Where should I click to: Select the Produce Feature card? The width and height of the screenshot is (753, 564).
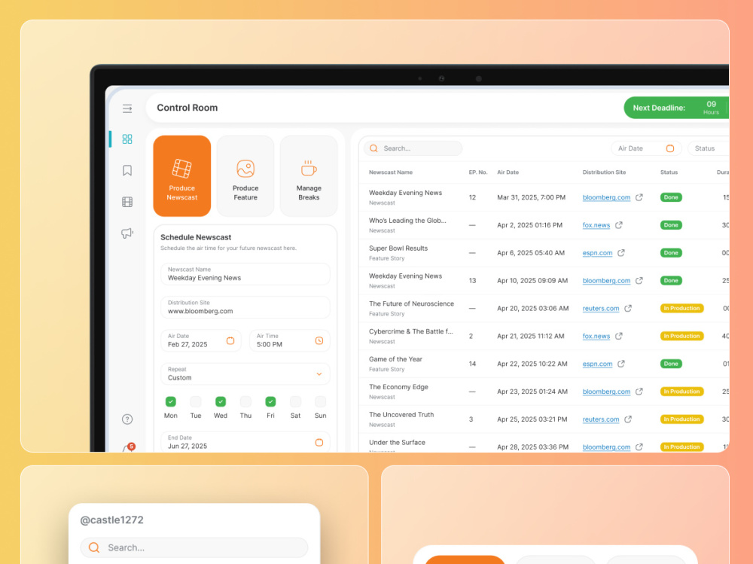coord(245,176)
